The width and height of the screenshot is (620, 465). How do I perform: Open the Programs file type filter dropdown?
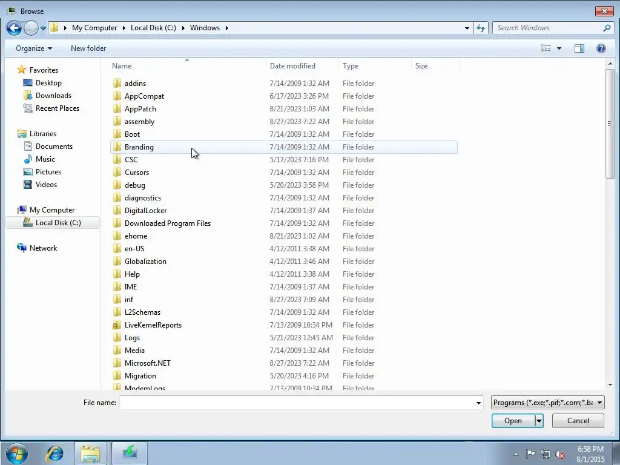tap(547, 403)
